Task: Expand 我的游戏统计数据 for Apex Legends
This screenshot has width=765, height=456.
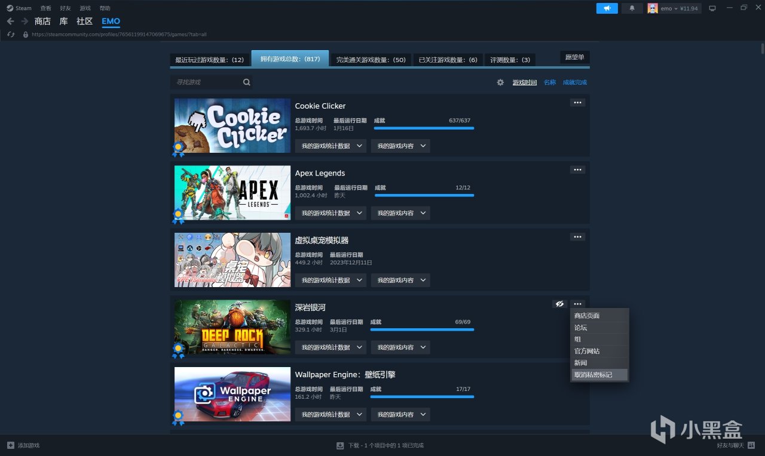Action: click(x=331, y=213)
